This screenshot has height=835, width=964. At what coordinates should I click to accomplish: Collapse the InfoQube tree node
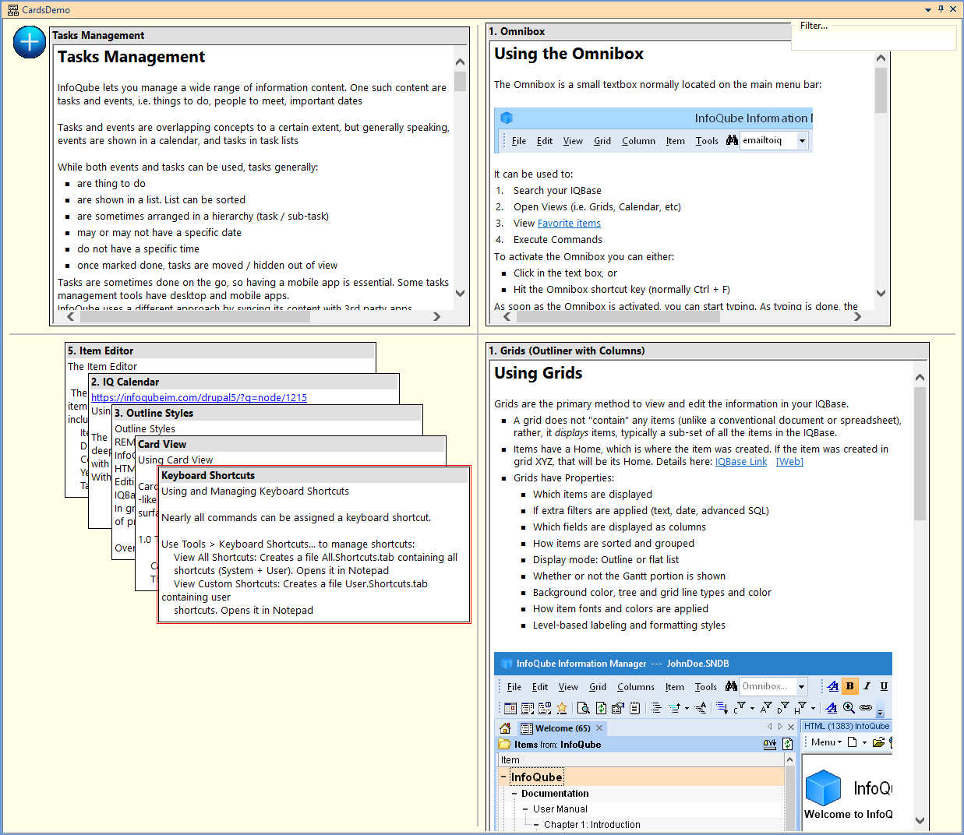tap(503, 777)
